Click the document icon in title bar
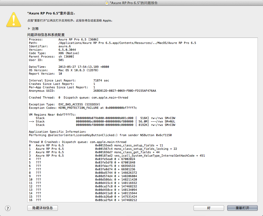Image resolution: width=263 pixels, height=216 pixels. point(107,3)
